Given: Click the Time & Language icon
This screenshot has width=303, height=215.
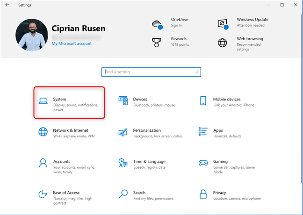Looking at the screenshot, I should (x=123, y=163).
